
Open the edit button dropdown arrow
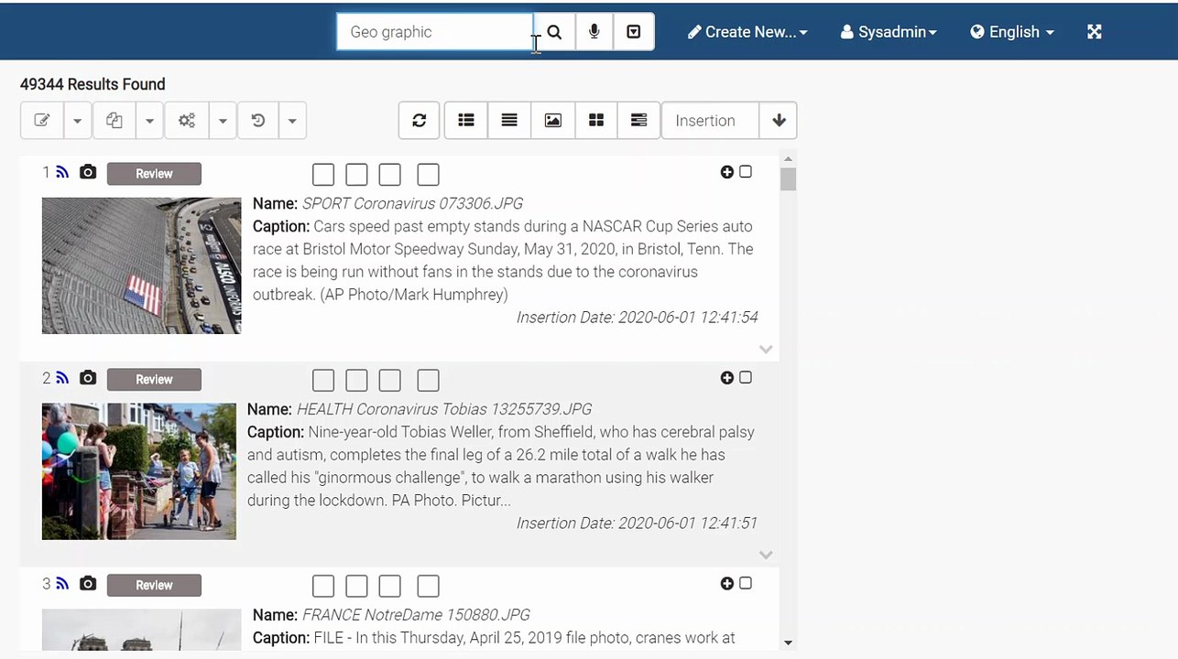click(x=77, y=120)
